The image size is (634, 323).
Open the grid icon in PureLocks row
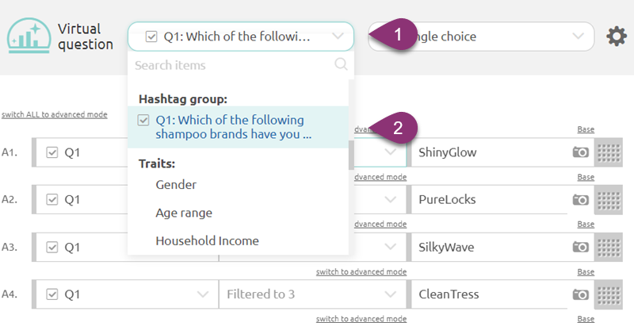[x=607, y=199]
